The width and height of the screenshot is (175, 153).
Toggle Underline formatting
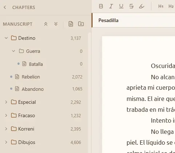pos(121,6)
